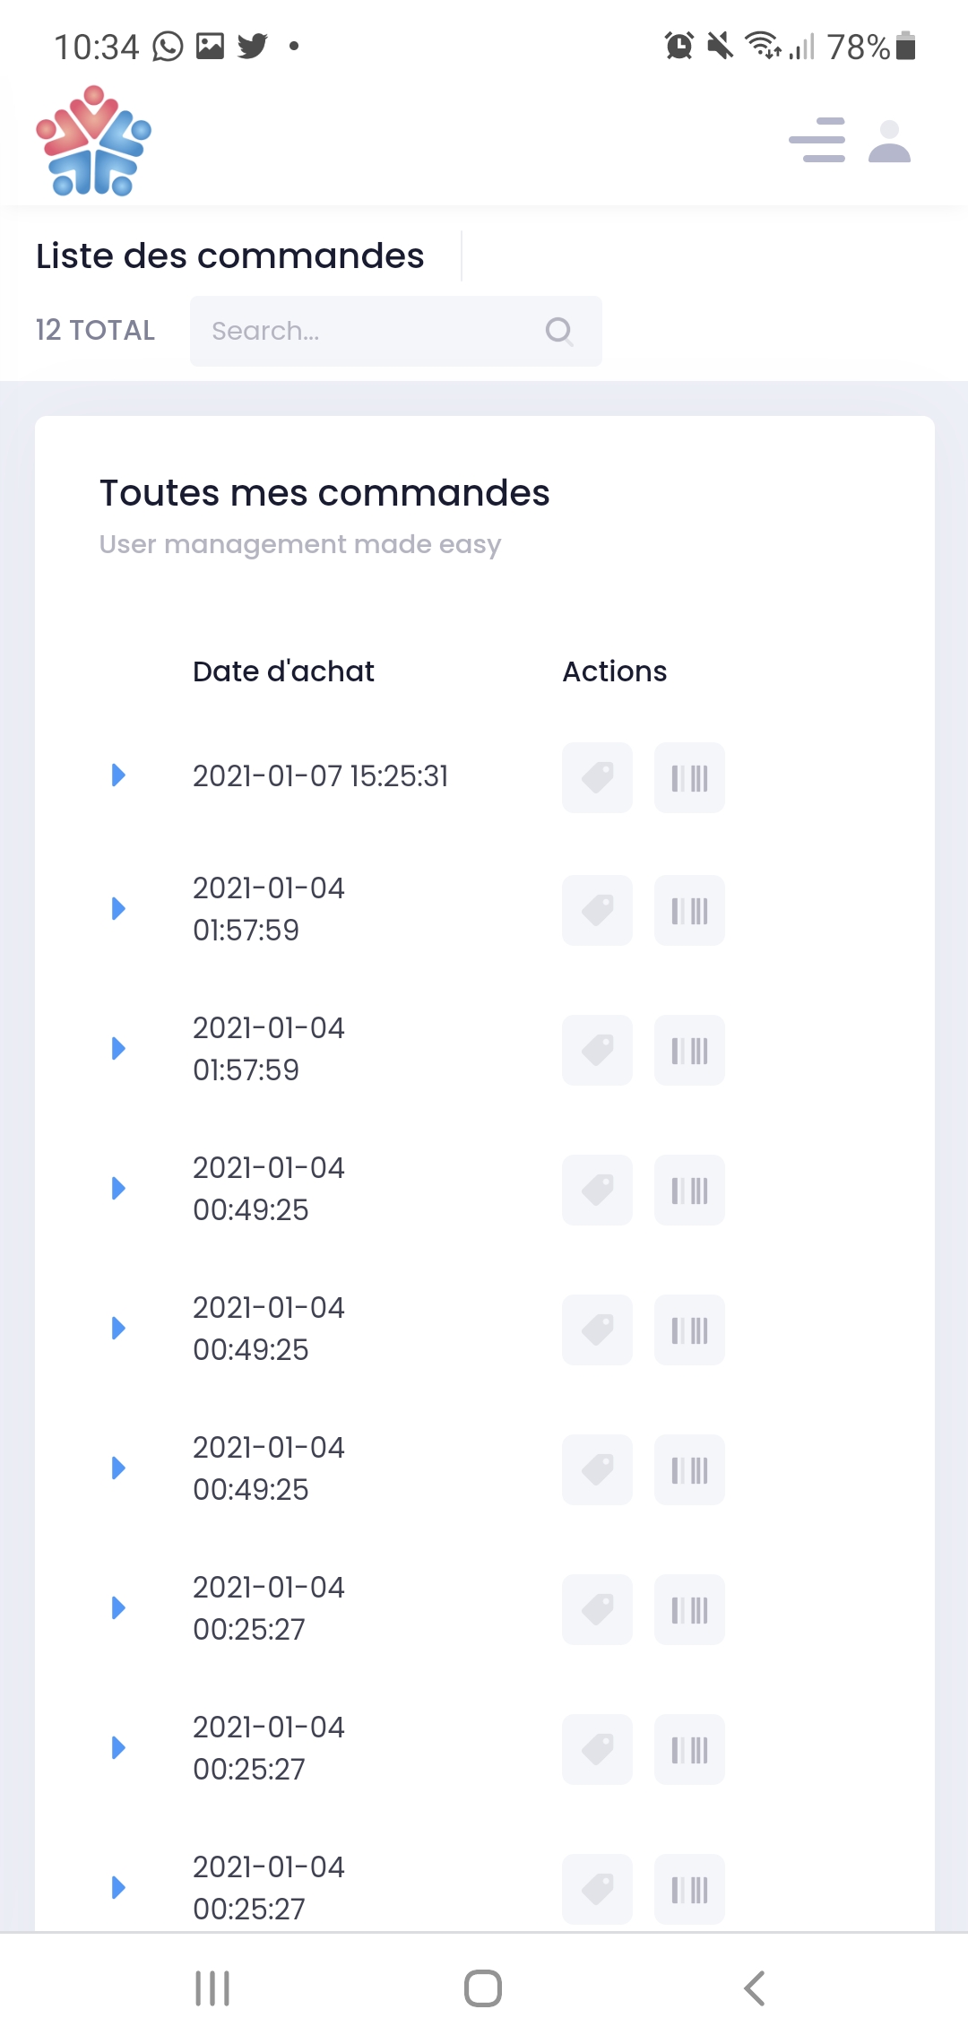The height and width of the screenshot is (2044, 968).
Task: Expand the 2021-01-07 15:25:31 order row
Action: (118, 775)
